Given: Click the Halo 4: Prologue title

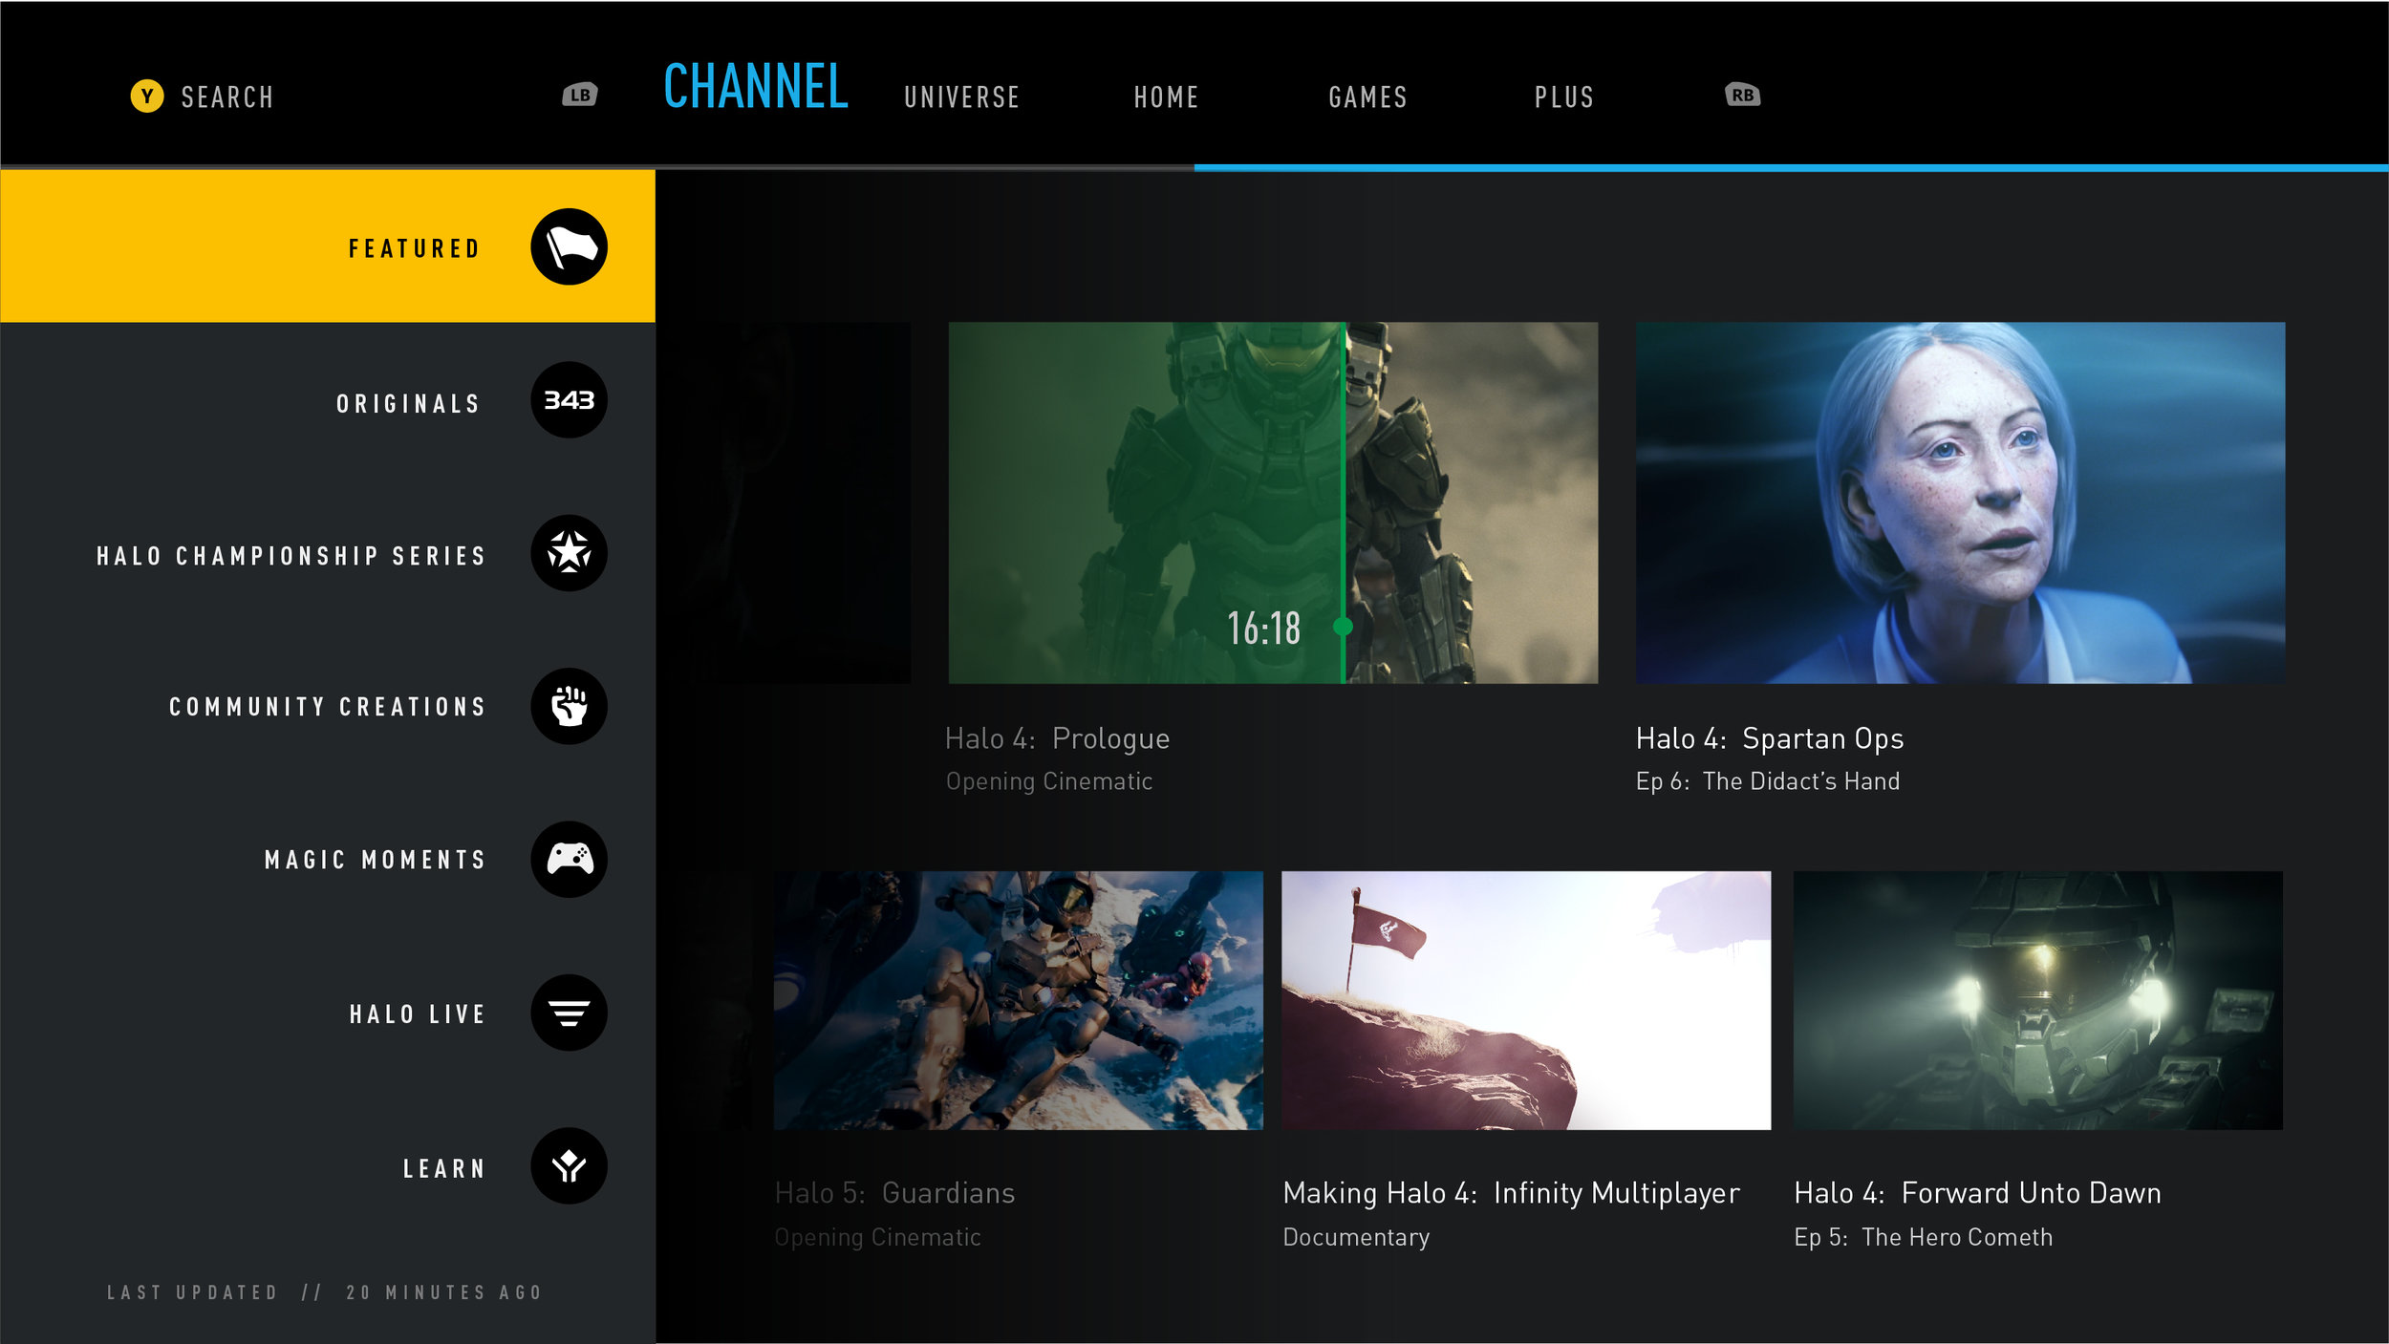Looking at the screenshot, I should pos(1057,738).
